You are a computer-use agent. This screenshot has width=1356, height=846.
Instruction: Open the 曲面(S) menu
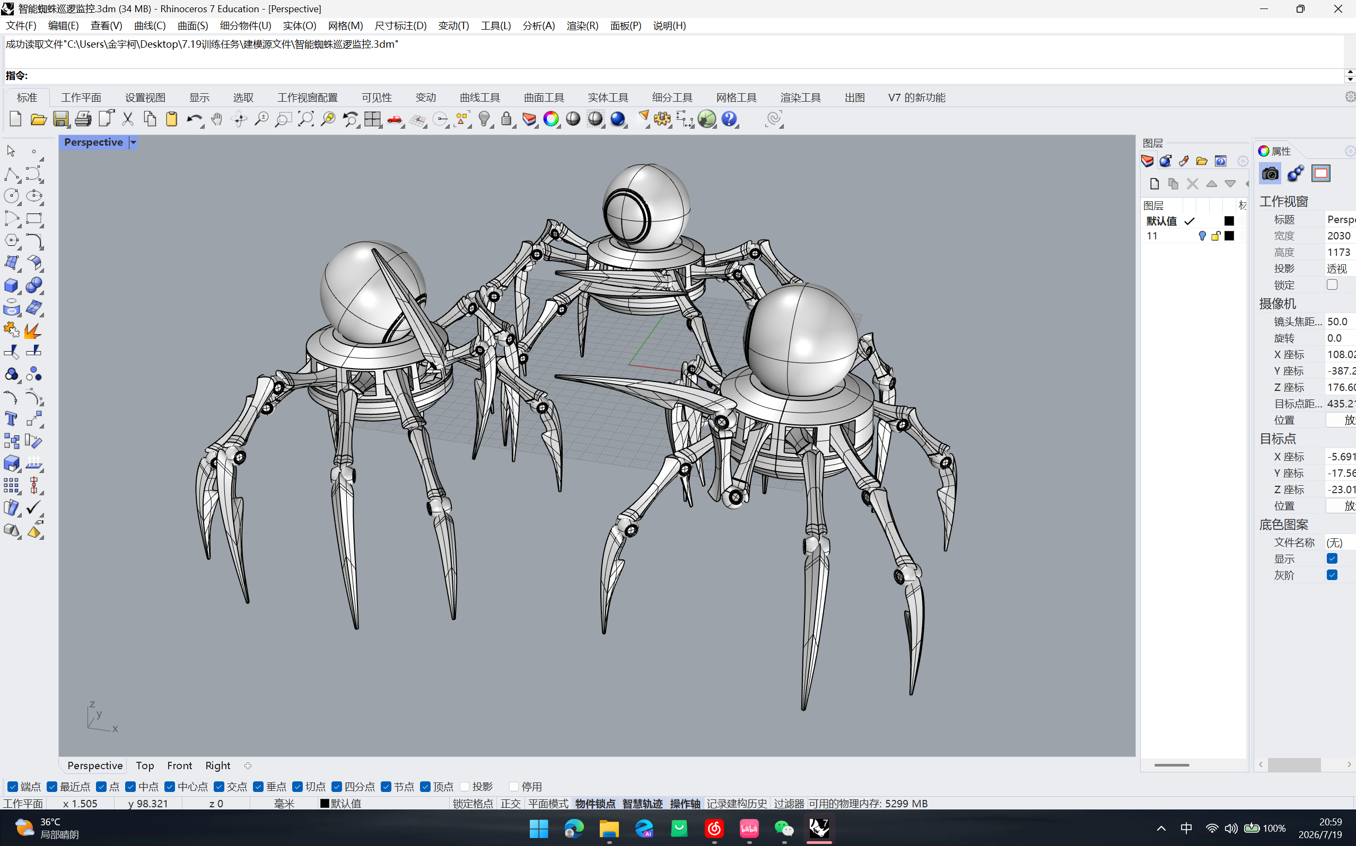point(193,26)
